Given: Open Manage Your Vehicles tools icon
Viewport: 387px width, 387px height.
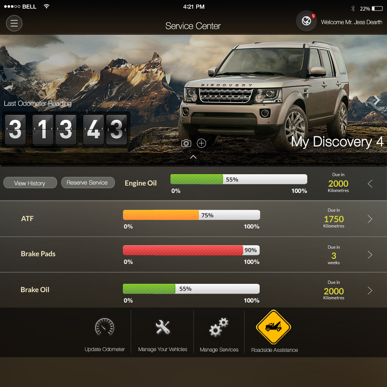Looking at the screenshot, I should (163, 327).
